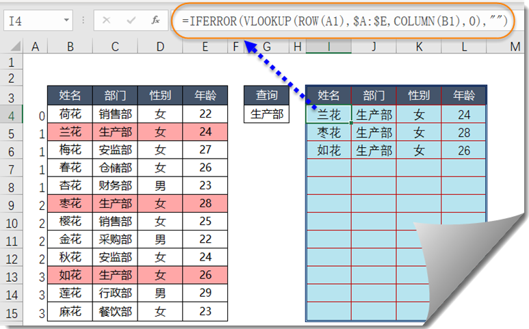The image size is (529, 329).
Task: Click the 部门 header in column C
Action: coord(115,95)
